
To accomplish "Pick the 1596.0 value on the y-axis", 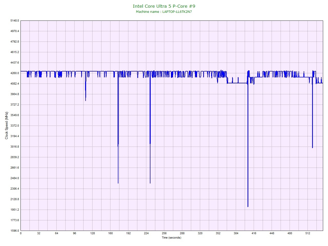I will click(14, 231).
